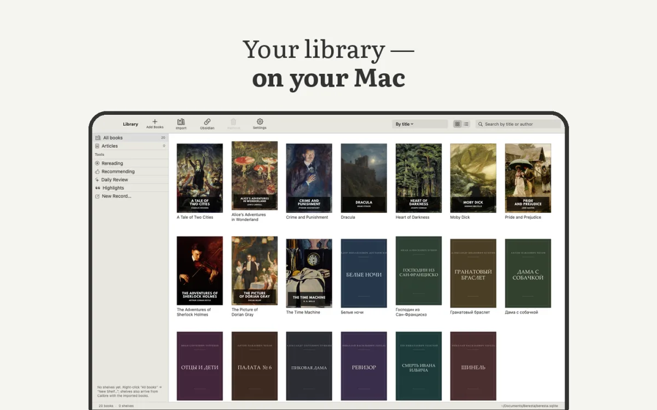Open the Import books toolbar icon
This screenshot has height=410, width=657.
pos(181,121)
